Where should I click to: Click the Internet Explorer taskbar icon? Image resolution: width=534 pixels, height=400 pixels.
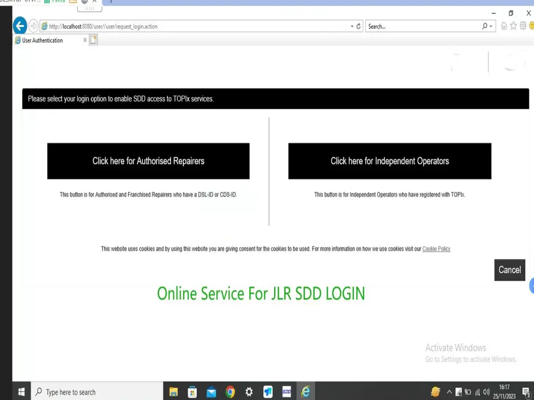306,392
